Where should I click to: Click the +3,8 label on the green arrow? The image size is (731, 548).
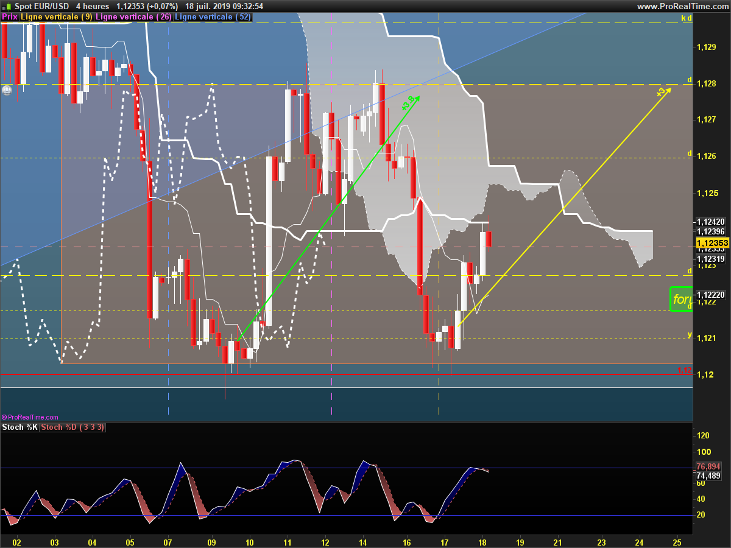[408, 102]
